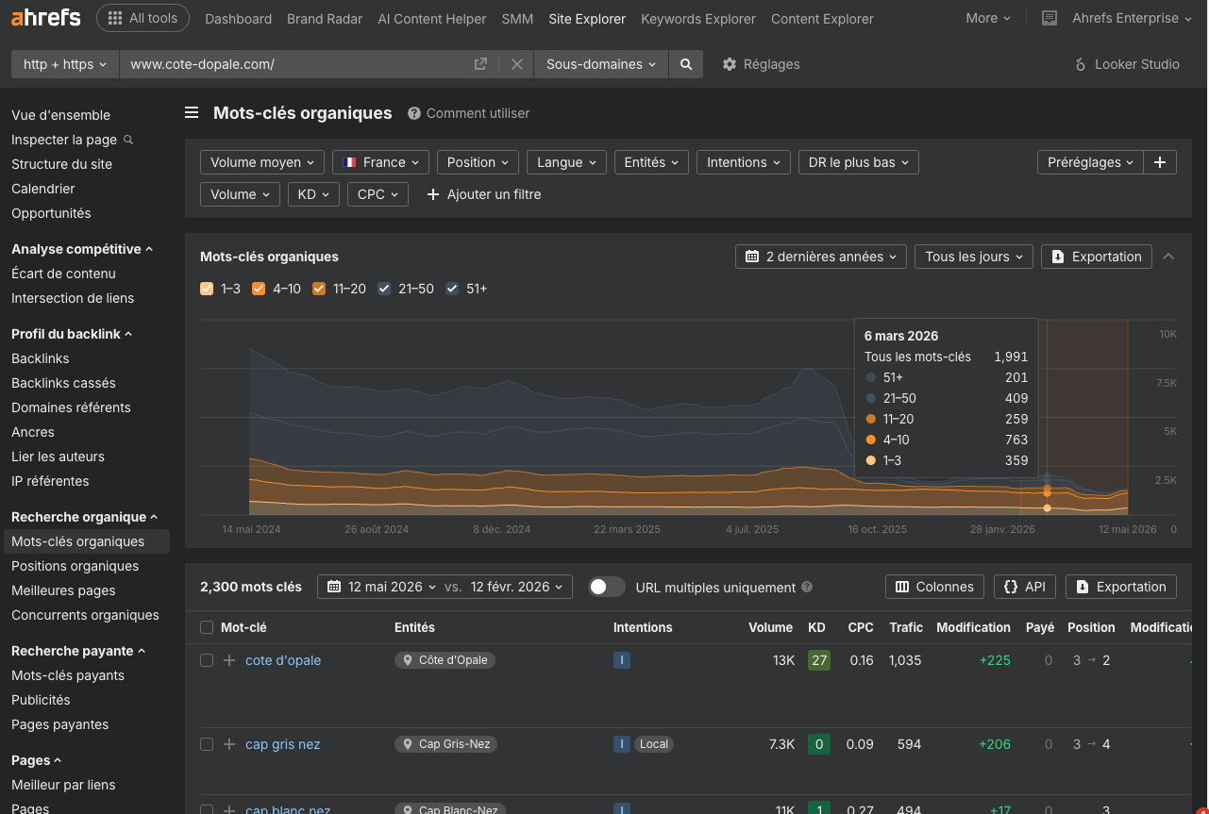1209x814 pixels.
Task: Open the API button
Action: pyautogui.click(x=1025, y=587)
